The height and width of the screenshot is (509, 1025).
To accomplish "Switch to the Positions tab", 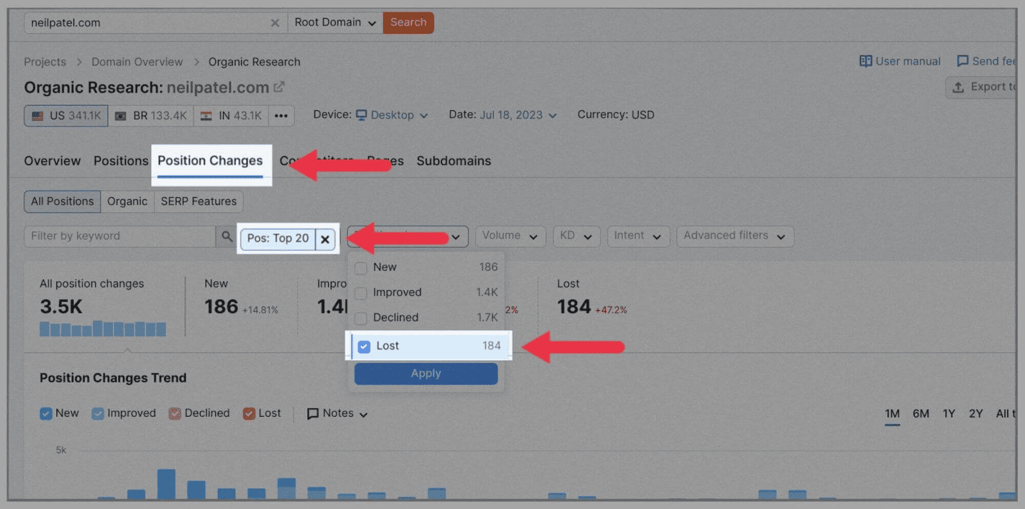I will point(121,161).
